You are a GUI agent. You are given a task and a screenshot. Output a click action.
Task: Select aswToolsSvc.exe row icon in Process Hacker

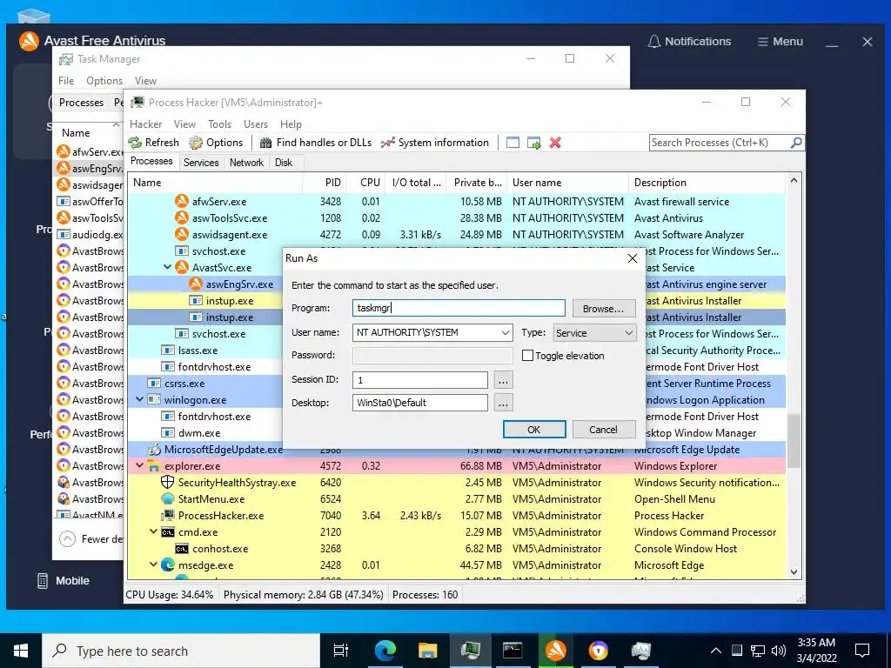182,217
